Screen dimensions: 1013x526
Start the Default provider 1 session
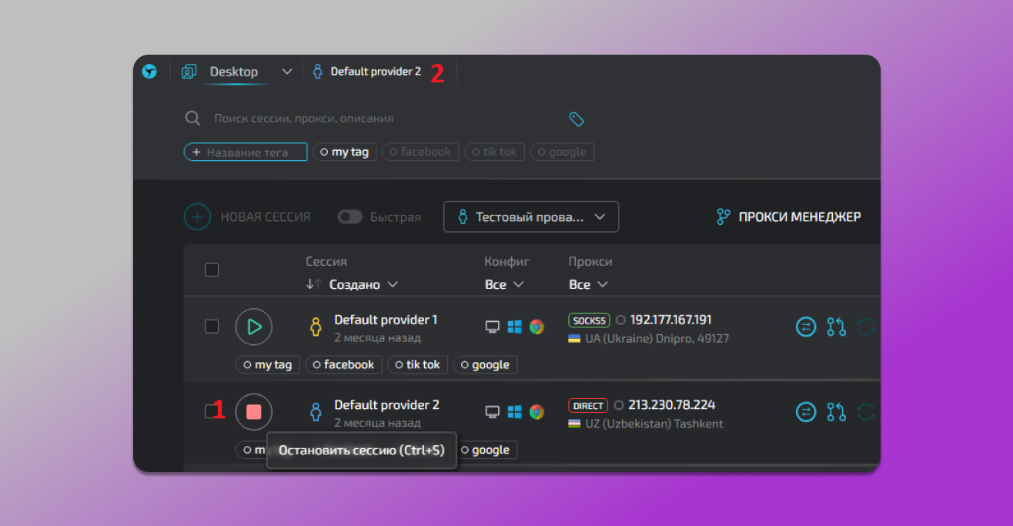point(254,327)
